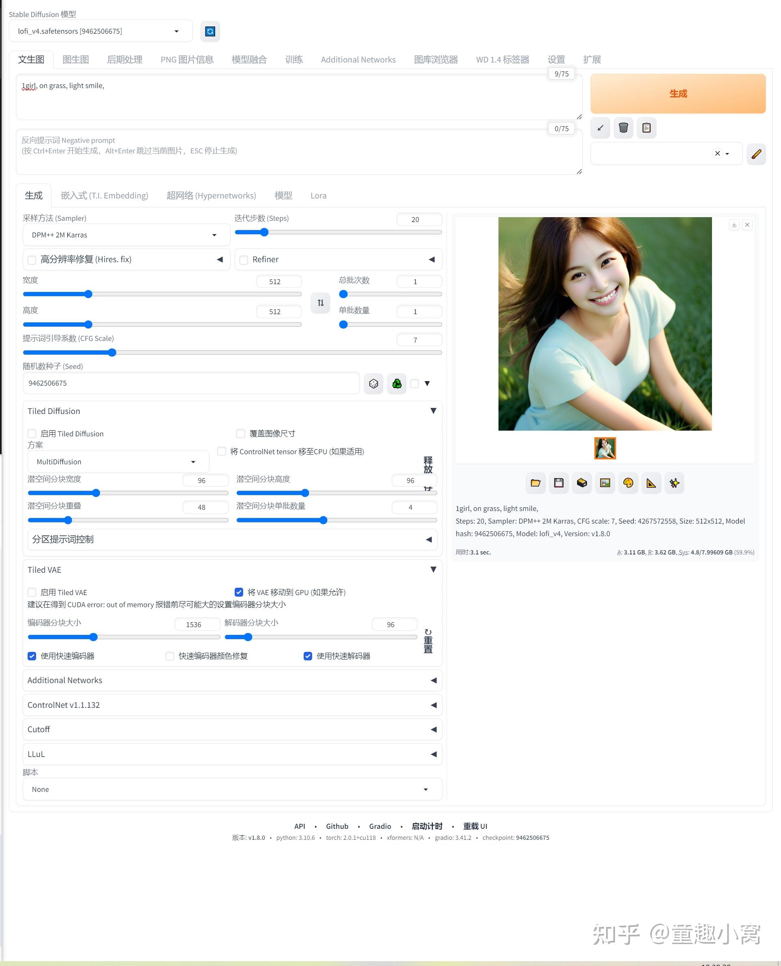Save the generated image with floppy icon
The width and height of the screenshot is (781, 966).
tap(558, 483)
